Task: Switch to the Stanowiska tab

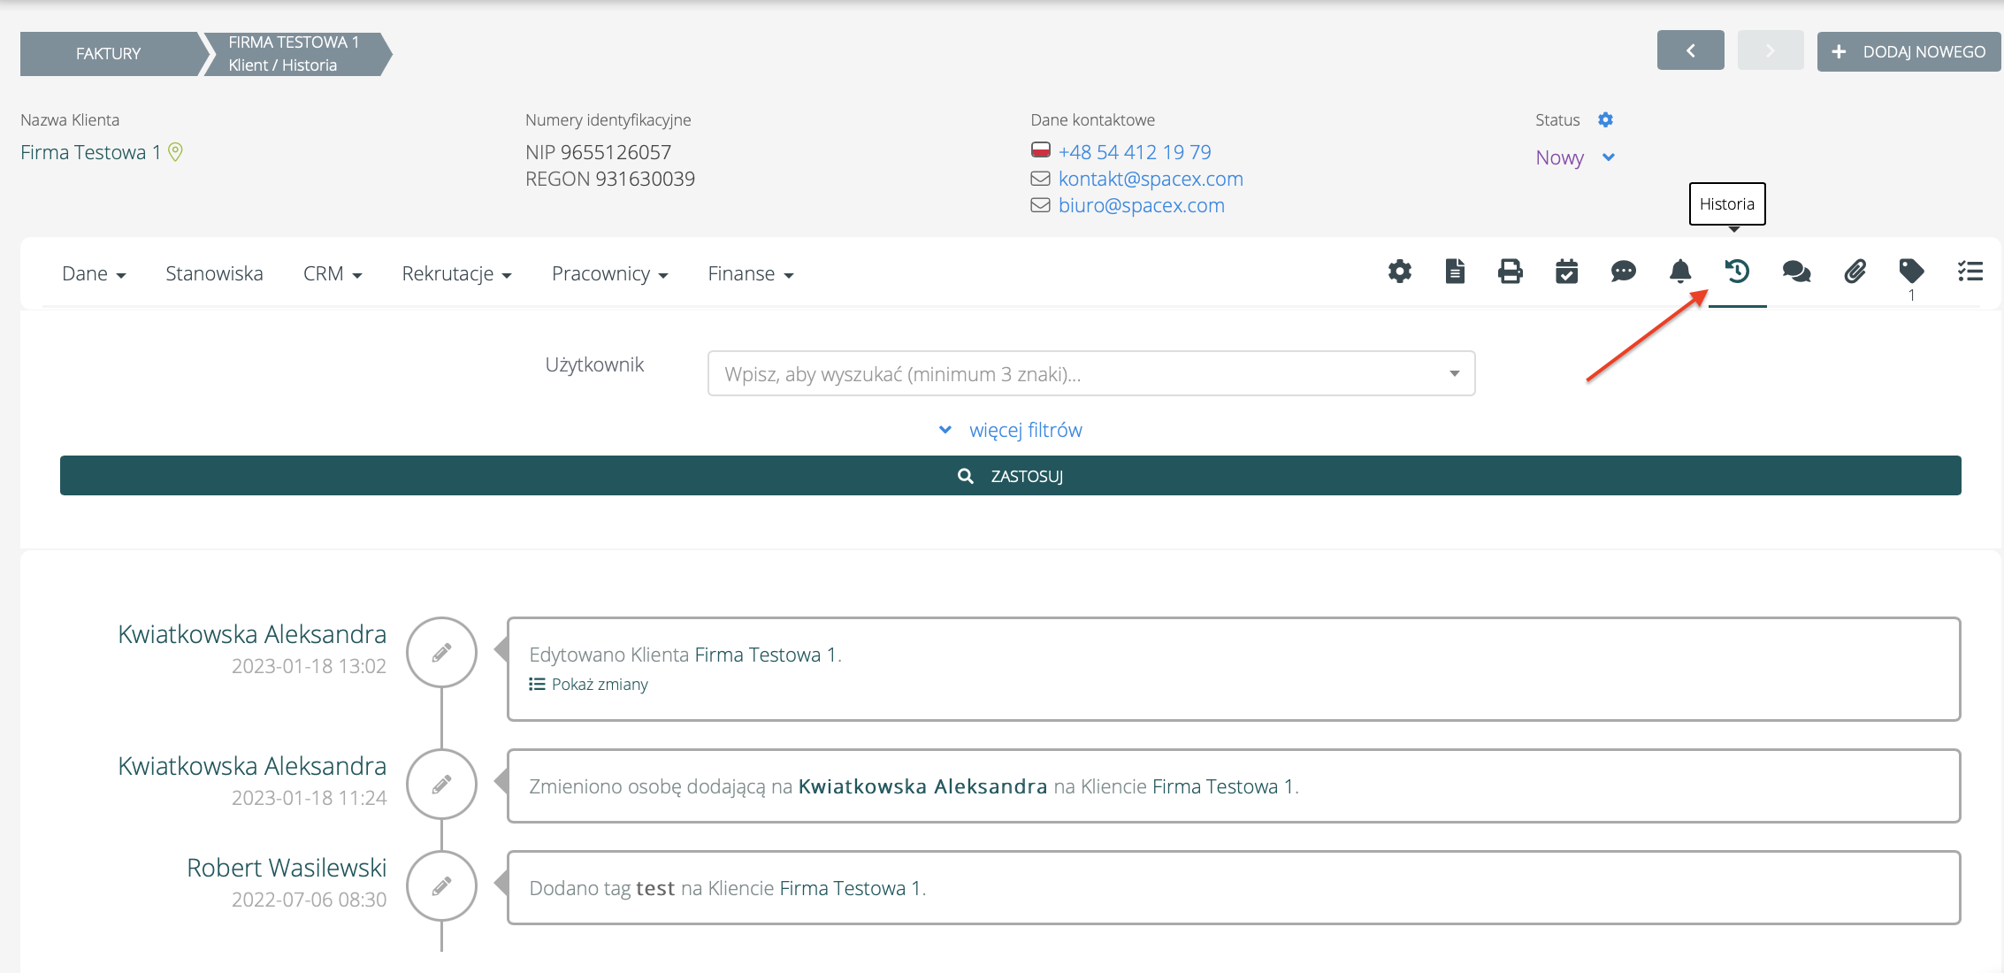Action: point(214,274)
